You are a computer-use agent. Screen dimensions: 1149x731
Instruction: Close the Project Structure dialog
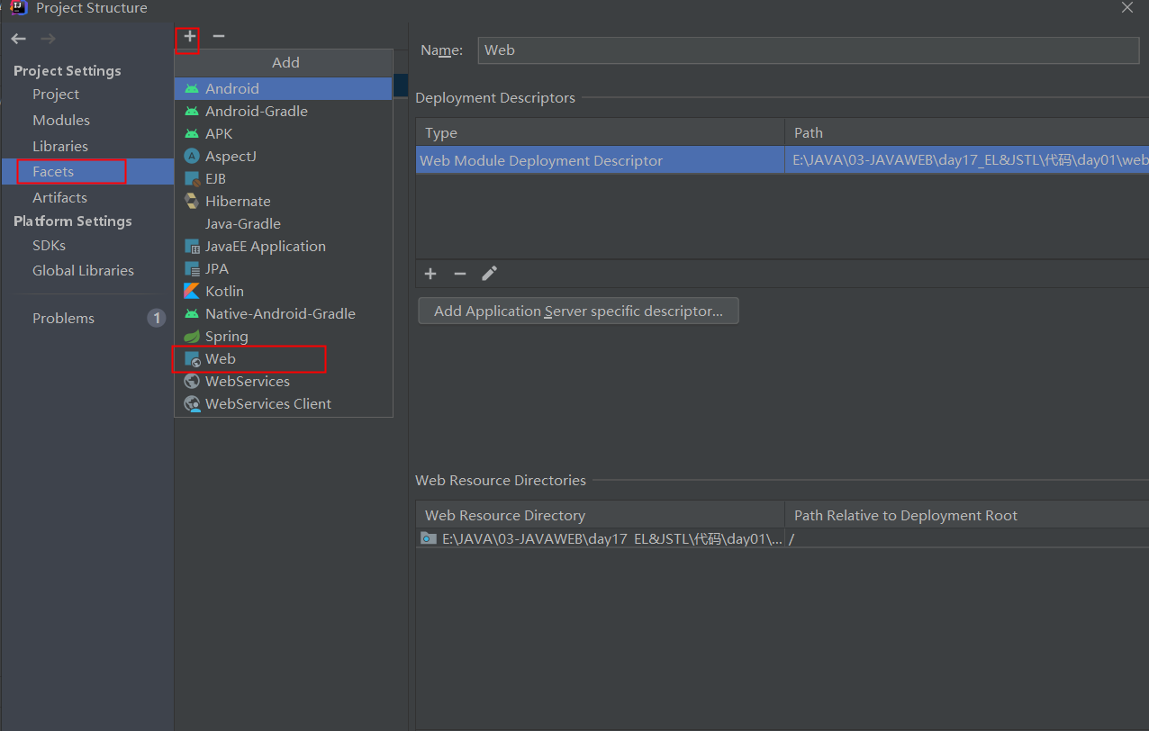[1127, 8]
